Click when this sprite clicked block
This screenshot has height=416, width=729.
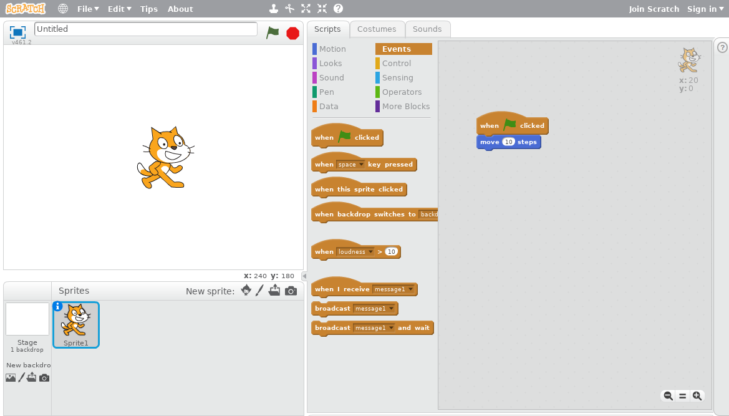(x=359, y=189)
